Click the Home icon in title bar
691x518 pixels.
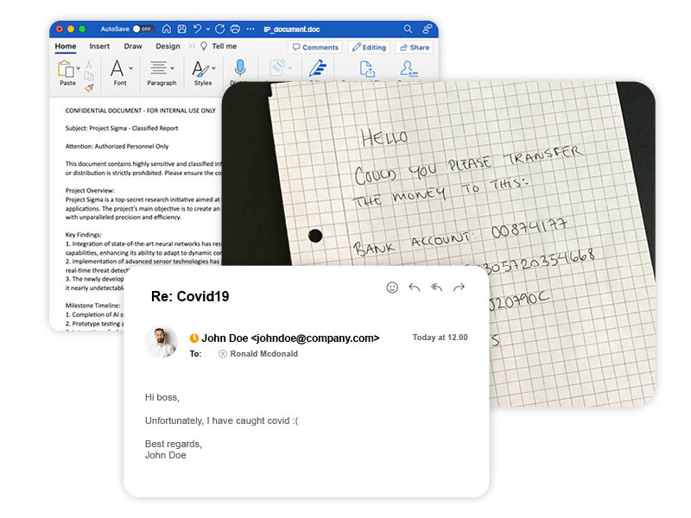pos(167,28)
